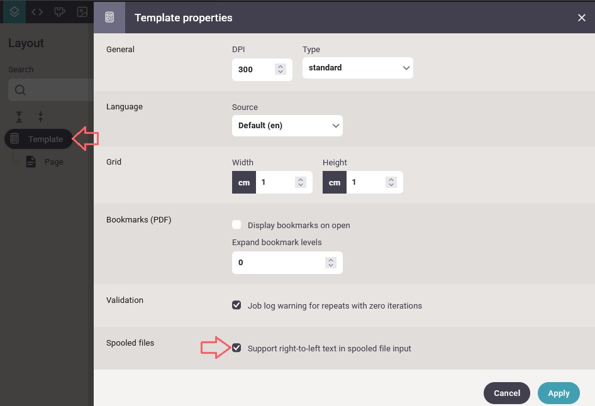
Task: Enable Display bookmarks on open
Action: pos(236,225)
